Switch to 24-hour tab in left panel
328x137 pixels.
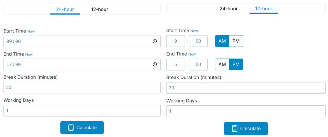point(65,9)
